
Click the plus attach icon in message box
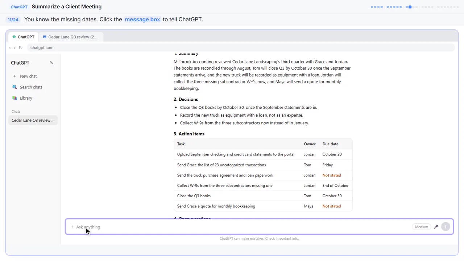(x=72, y=227)
